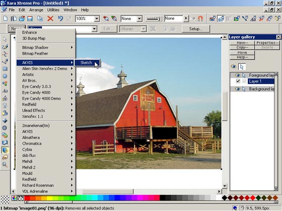Click the New document icon
The image size is (282, 211).
pyautogui.click(x=6, y=19)
